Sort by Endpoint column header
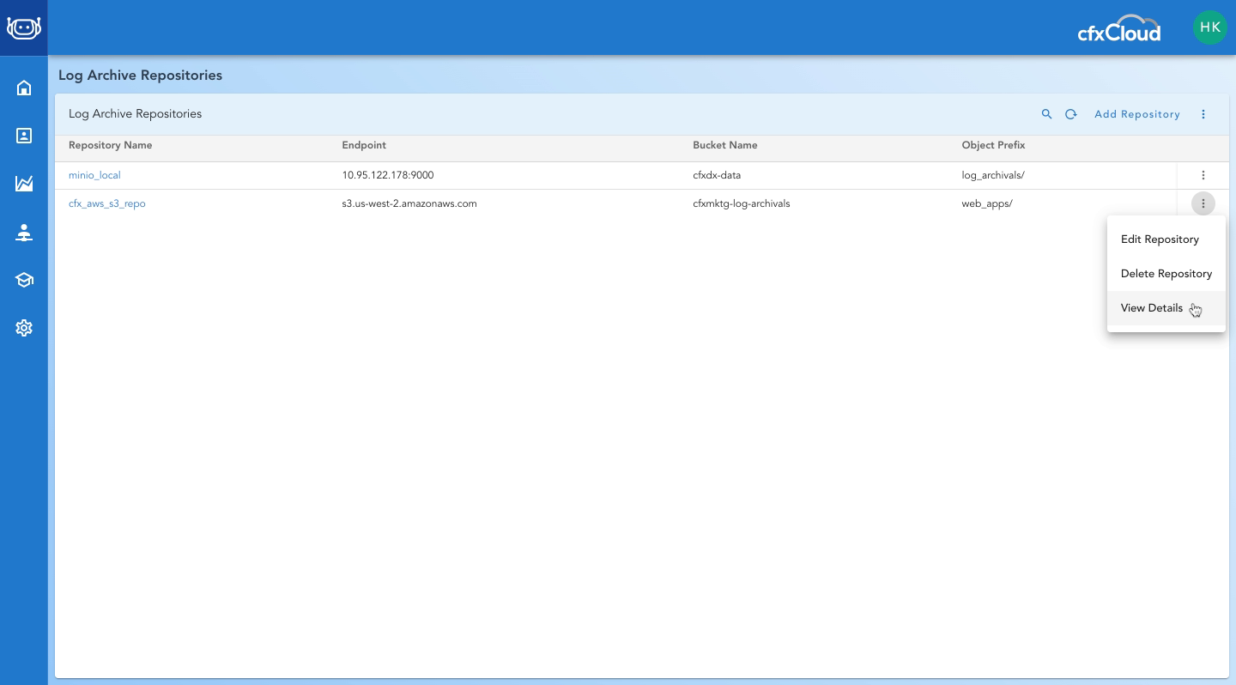 click(364, 145)
